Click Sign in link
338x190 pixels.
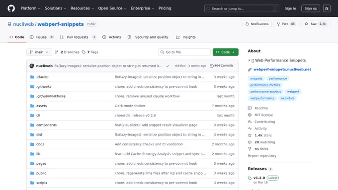[x=290, y=8]
